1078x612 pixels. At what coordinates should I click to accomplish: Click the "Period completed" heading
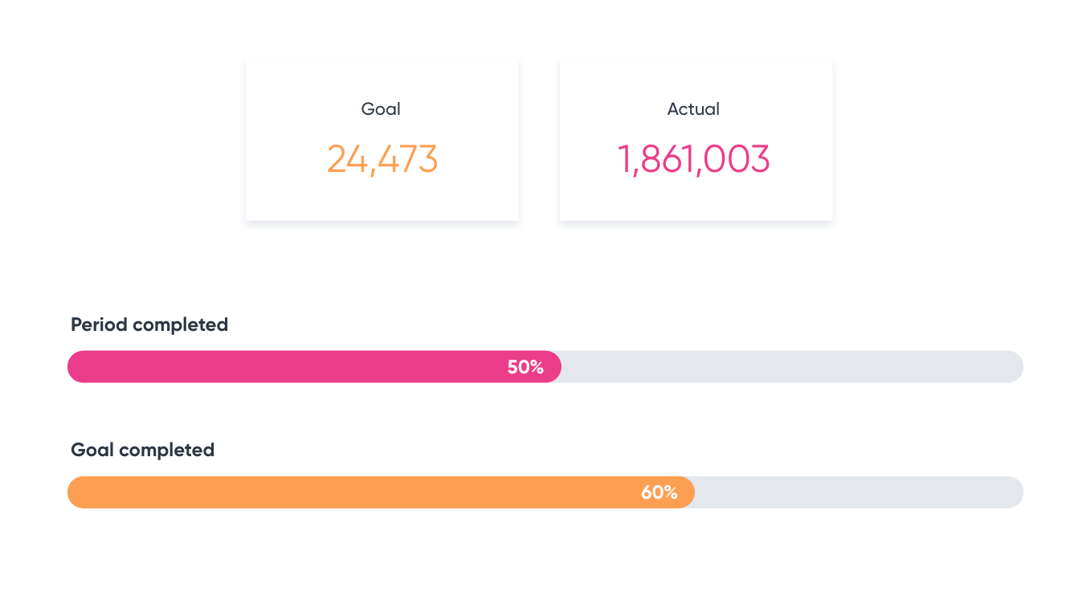point(149,325)
